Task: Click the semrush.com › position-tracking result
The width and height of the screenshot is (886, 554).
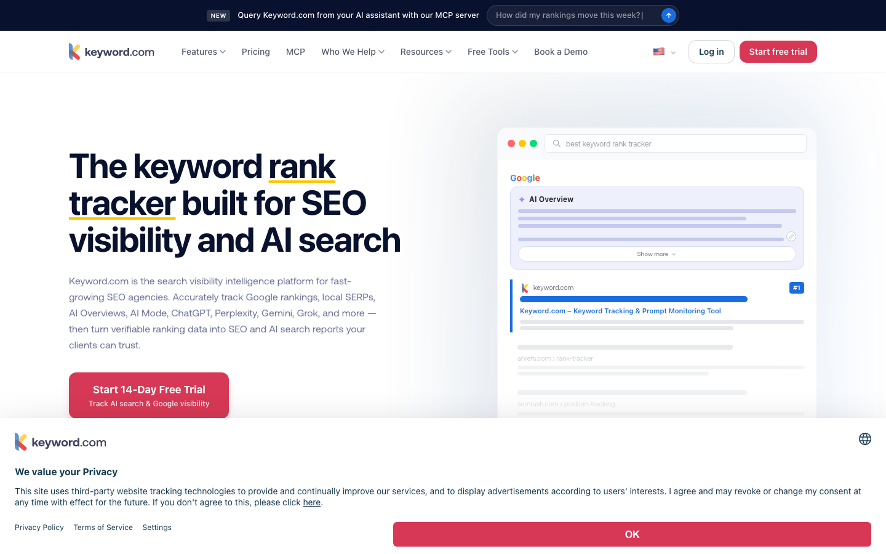Action: click(x=566, y=404)
